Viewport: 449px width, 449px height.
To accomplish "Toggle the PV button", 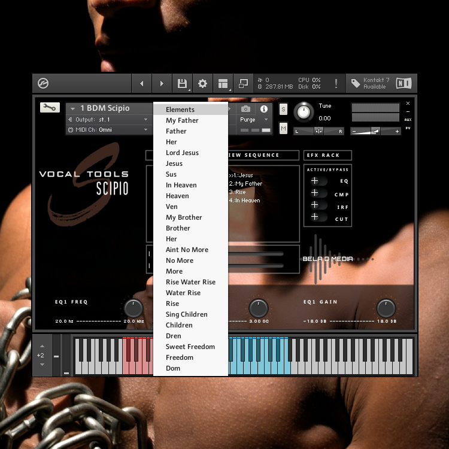I will (x=408, y=128).
